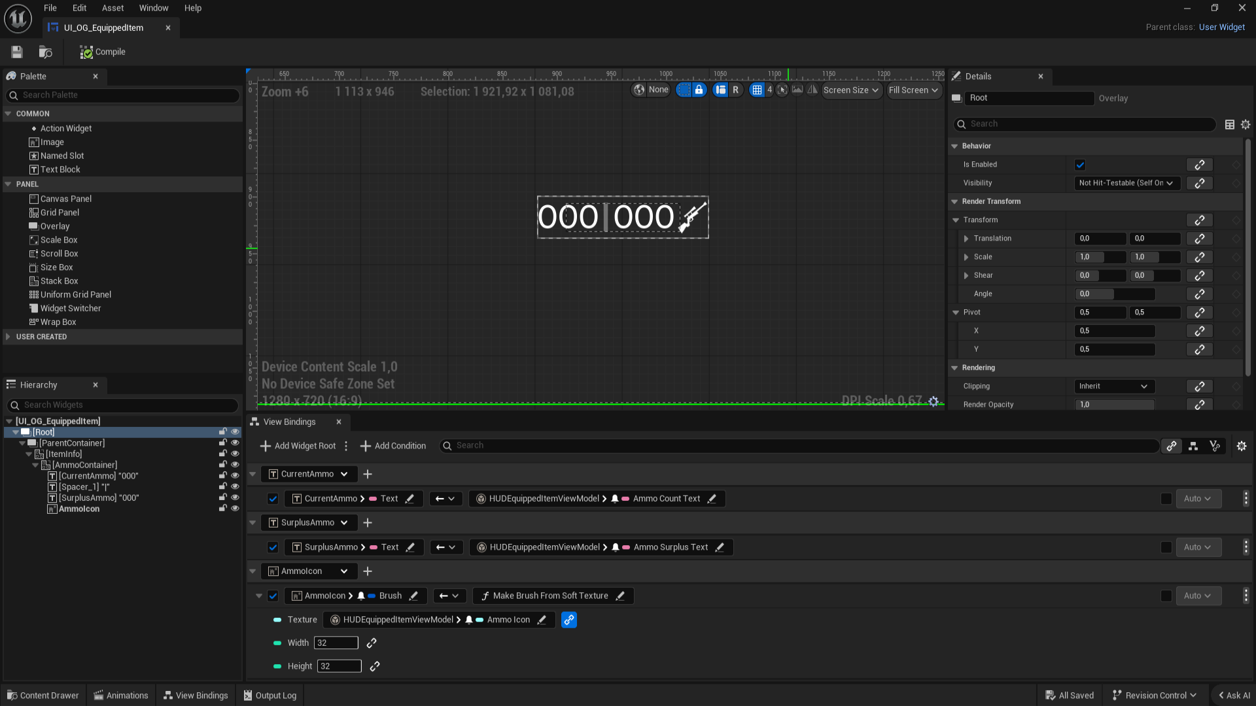Image resolution: width=1256 pixels, height=706 pixels.
Task: Toggle the designer lock icon
Action: point(699,90)
